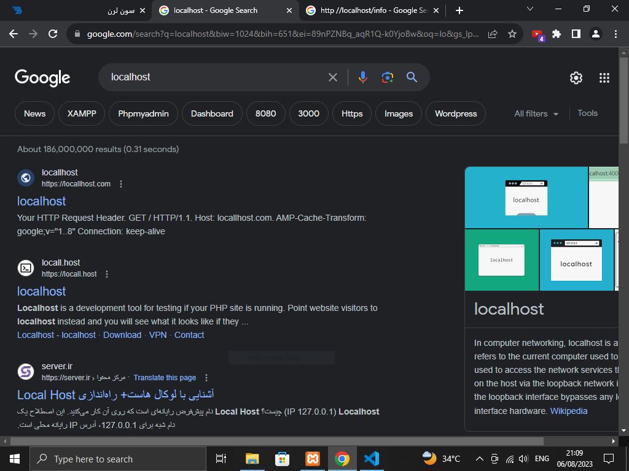Click Translate this page link
This screenshot has width=629, height=471.
click(165, 378)
